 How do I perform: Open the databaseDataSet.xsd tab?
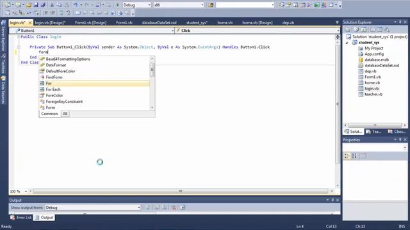pyautogui.click(x=160, y=23)
